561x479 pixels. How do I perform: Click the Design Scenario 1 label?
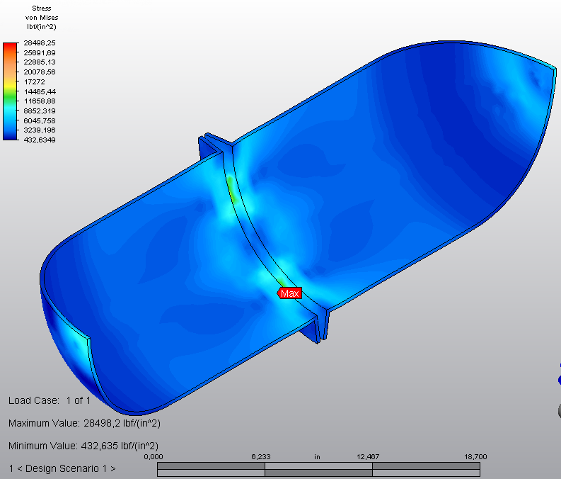point(62,468)
